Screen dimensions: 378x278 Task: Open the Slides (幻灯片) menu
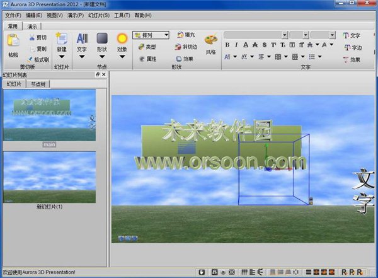[x=98, y=14]
